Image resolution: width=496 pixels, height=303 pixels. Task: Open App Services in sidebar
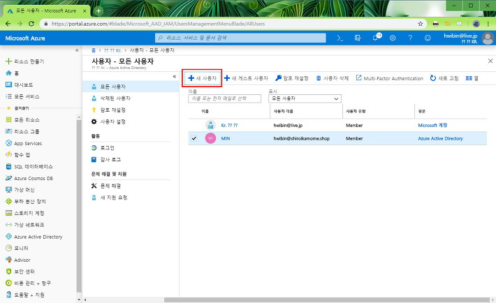click(x=24, y=143)
